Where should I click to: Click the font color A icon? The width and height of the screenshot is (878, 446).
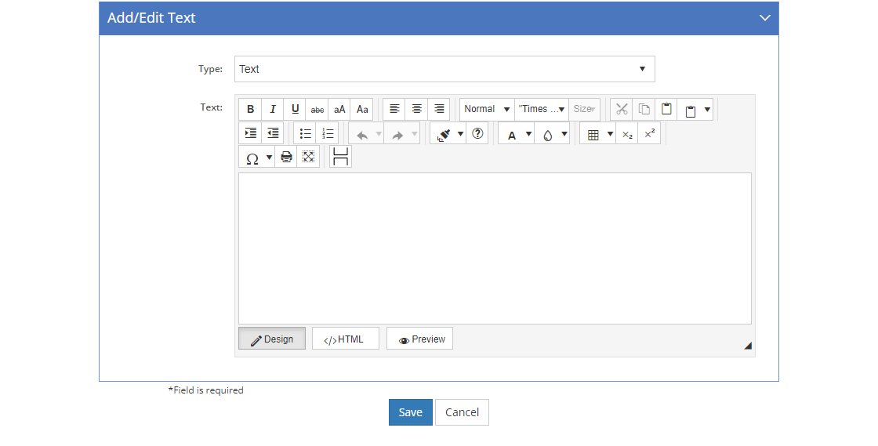tap(511, 135)
